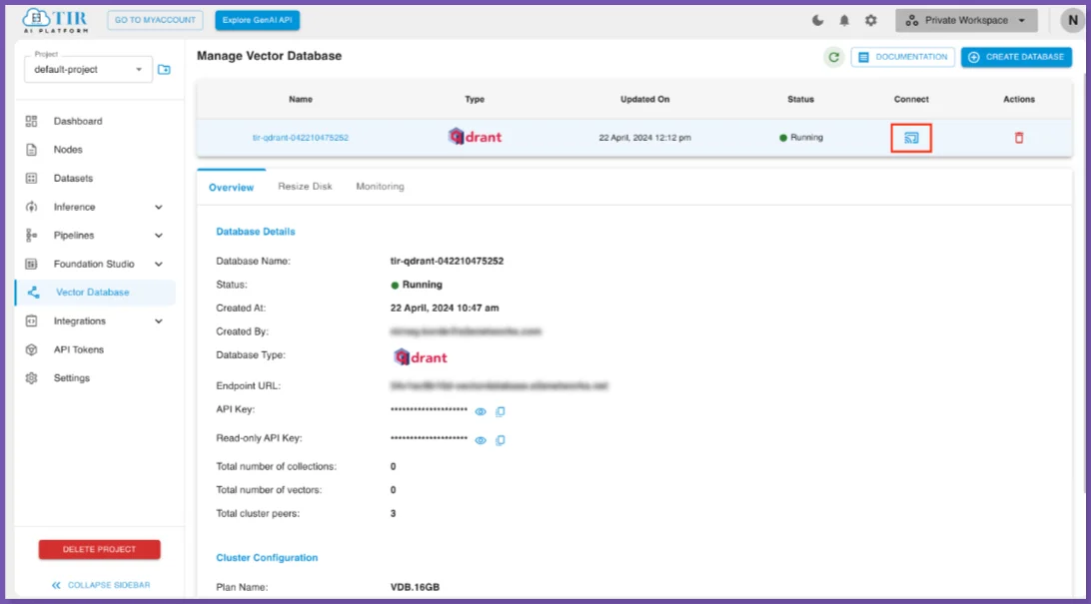This screenshot has width=1091, height=604.
Task: Copy the API Key
Action: pyautogui.click(x=501, y=411)
